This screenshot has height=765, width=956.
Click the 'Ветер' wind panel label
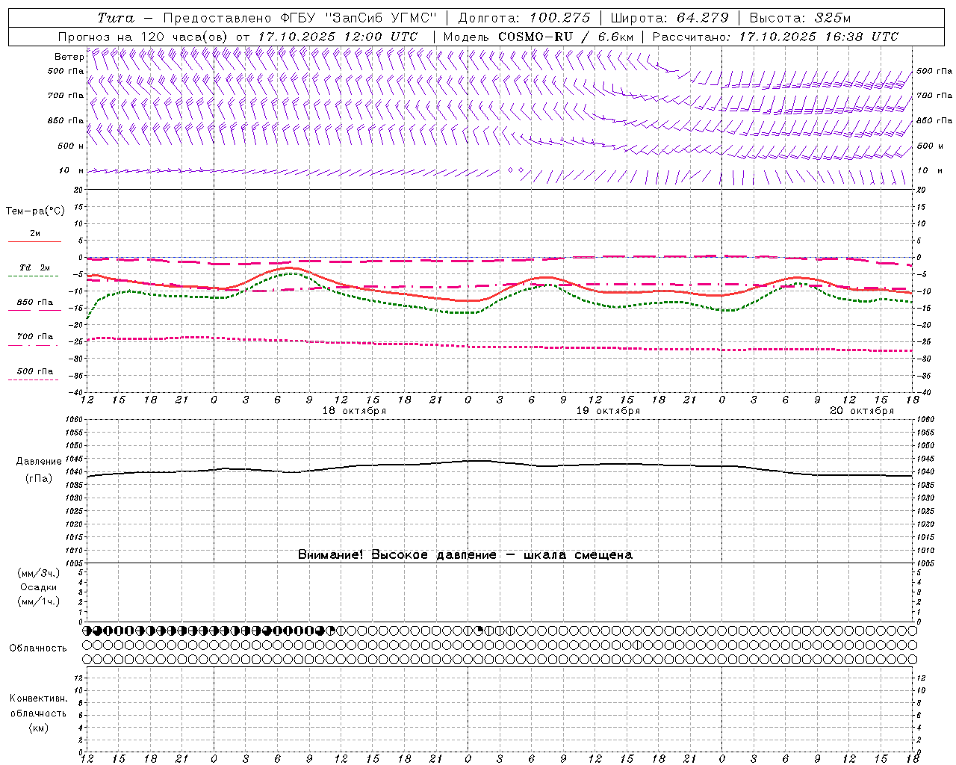(x=69, y=57)
